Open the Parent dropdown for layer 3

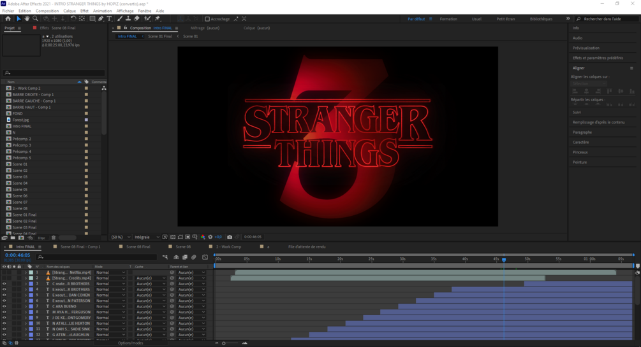click(x=191, y=284)
